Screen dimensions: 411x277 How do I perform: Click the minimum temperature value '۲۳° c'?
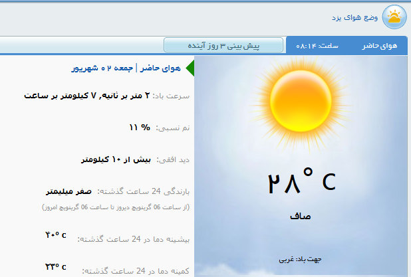click(x=56, y=267)
